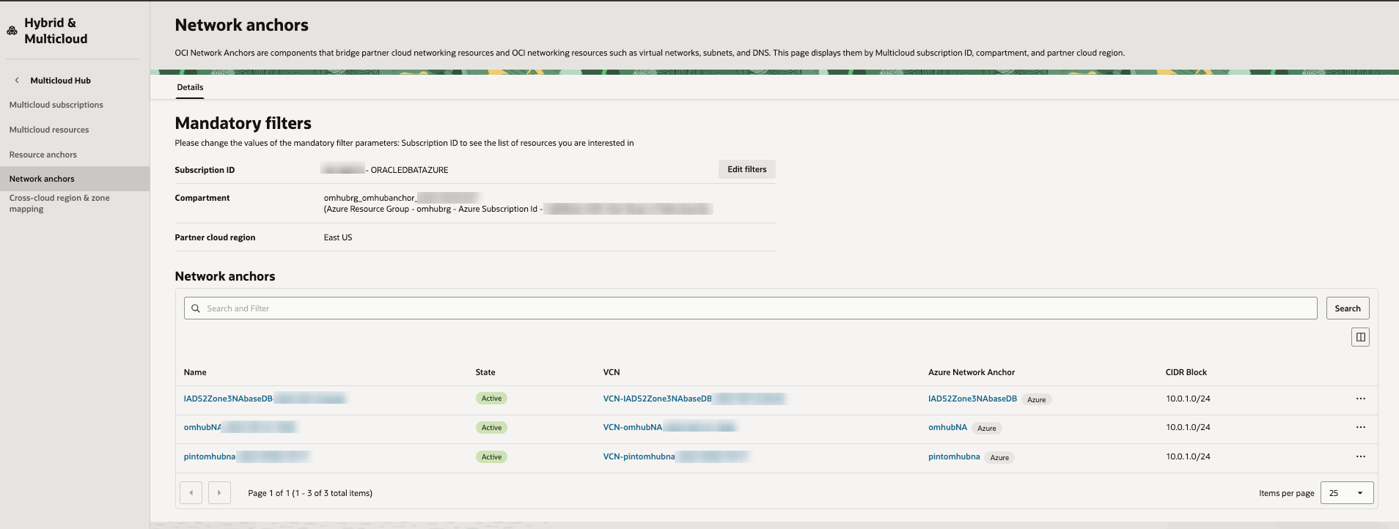
Task: Click the Edit filters button
Action: click(x=747, y=169)
